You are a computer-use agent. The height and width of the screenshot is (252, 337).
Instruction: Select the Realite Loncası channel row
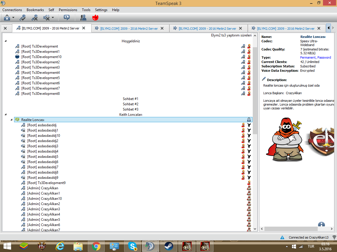tap(133, 120)
